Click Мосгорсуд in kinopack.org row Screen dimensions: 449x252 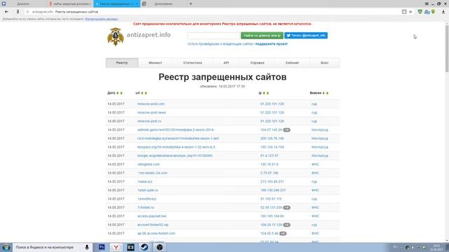(320, 147)
